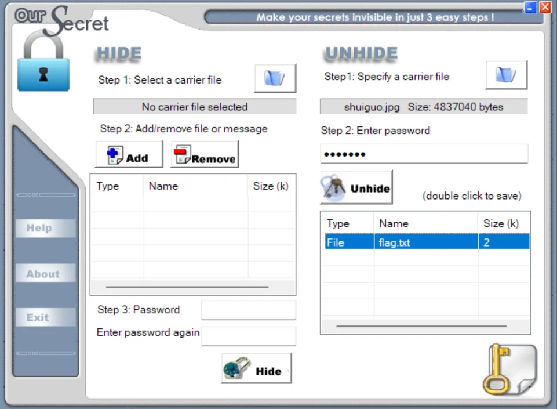Screen dimensions: 557x409
Task: Focus the Enter password again field
Action: 248,336
